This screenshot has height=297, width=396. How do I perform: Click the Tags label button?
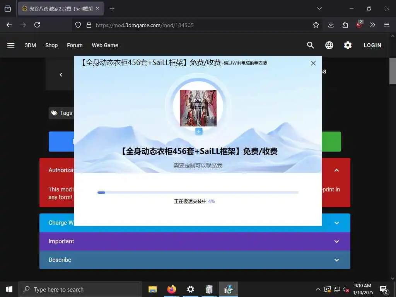[x=61, y=113]
